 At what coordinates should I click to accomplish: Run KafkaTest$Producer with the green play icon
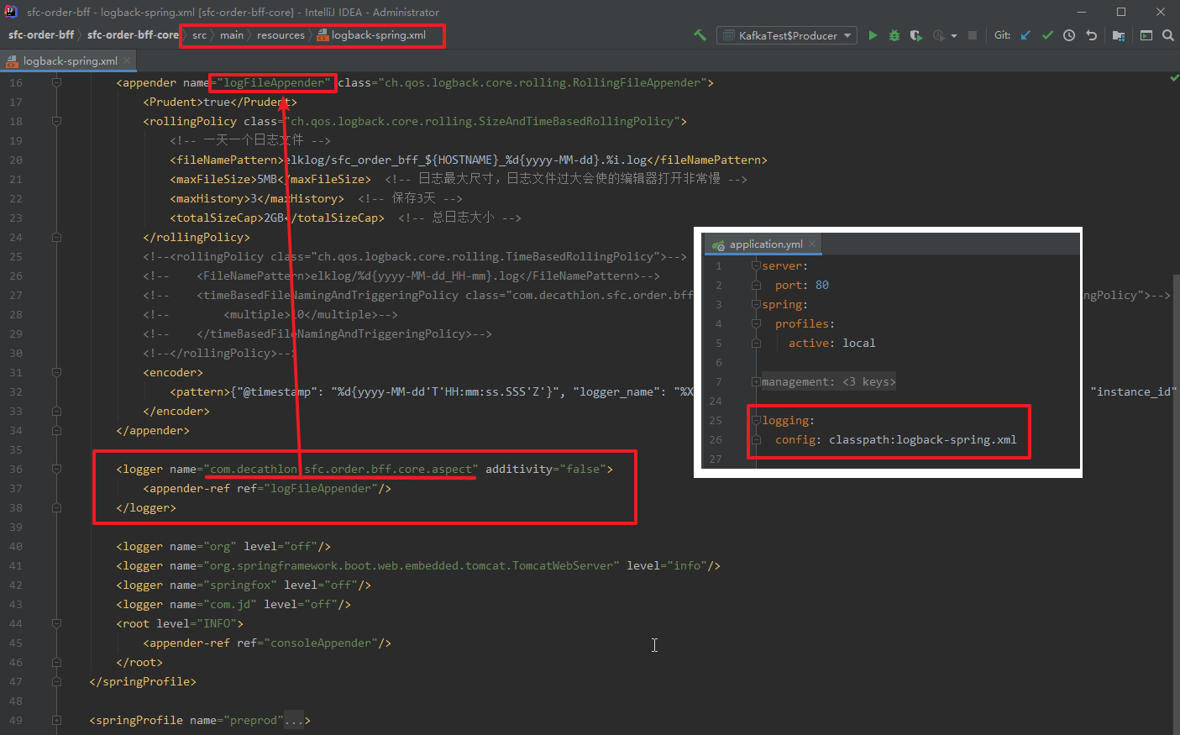tap(873, 35)
